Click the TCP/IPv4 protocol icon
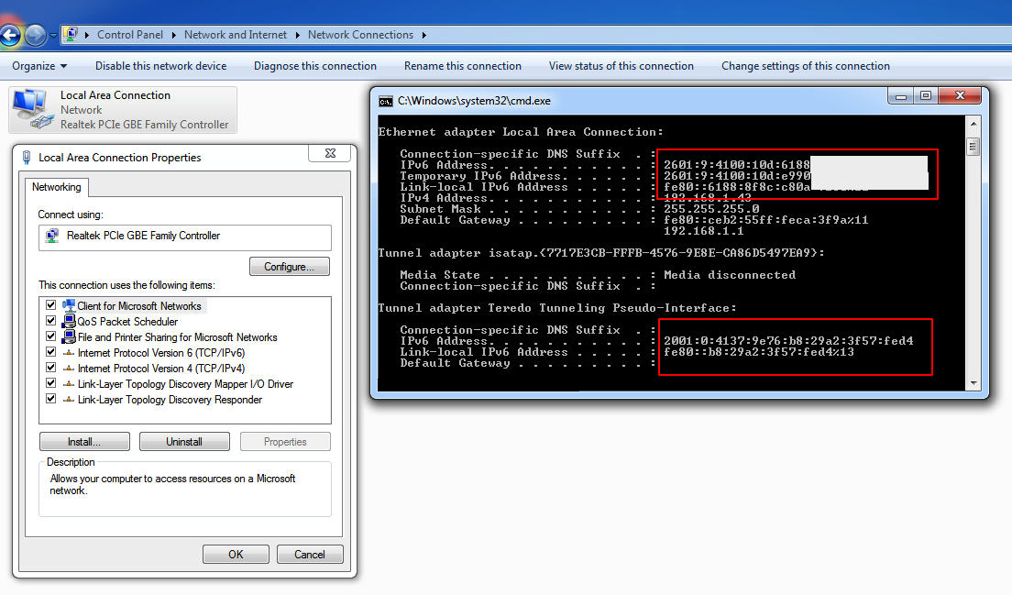 click(x=69, y=368)
